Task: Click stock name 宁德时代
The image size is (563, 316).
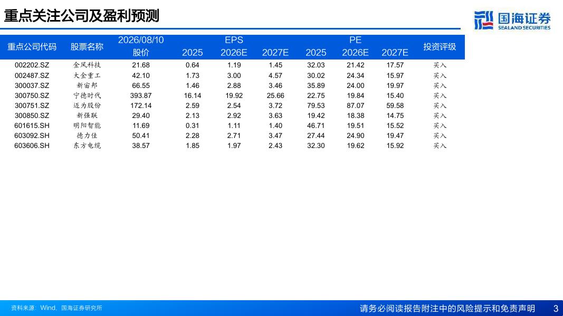Action: point(87,96)
